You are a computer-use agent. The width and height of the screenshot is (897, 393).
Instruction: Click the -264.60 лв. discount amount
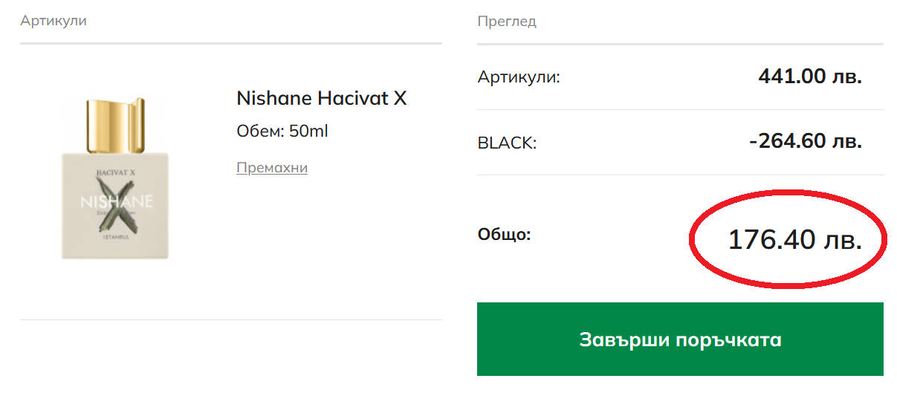click(x=805, y=141)
